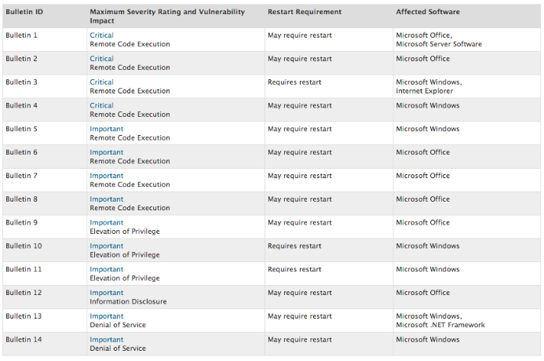Open the Important link for Bulletin 12
Viewport: 544px width, 361px height.
click(107, 293)
